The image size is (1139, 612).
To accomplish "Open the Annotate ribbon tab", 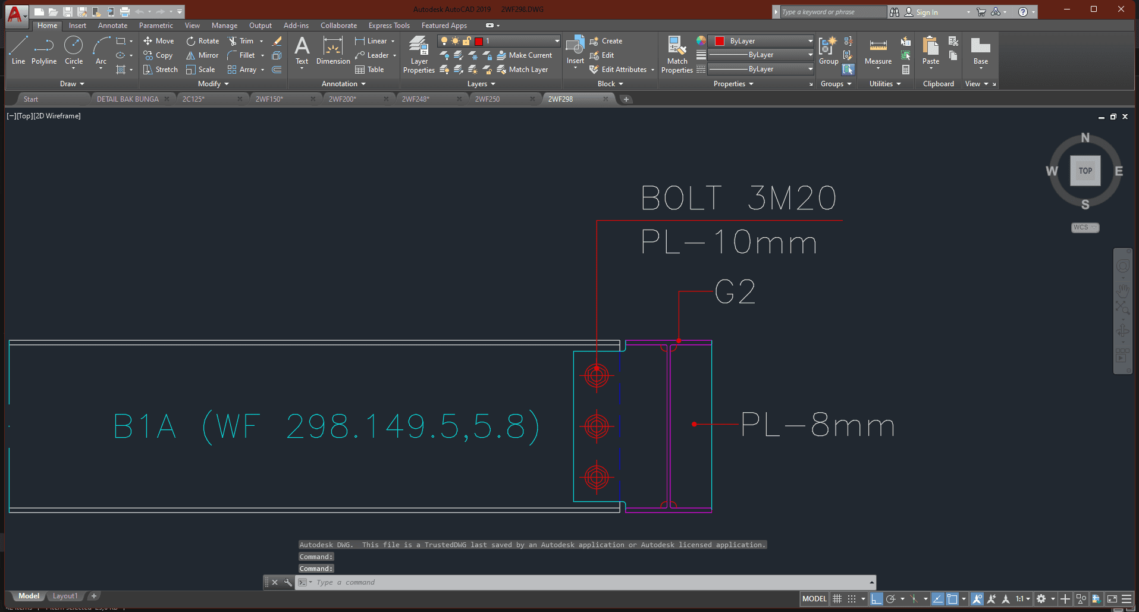I will click(x=112, y=26).
